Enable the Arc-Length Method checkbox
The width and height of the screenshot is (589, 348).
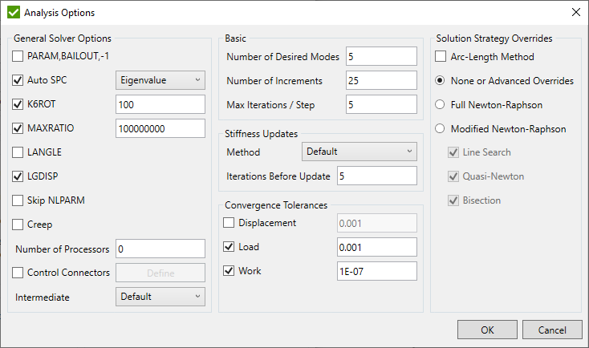pyautogui.click(x=441, y=57)
